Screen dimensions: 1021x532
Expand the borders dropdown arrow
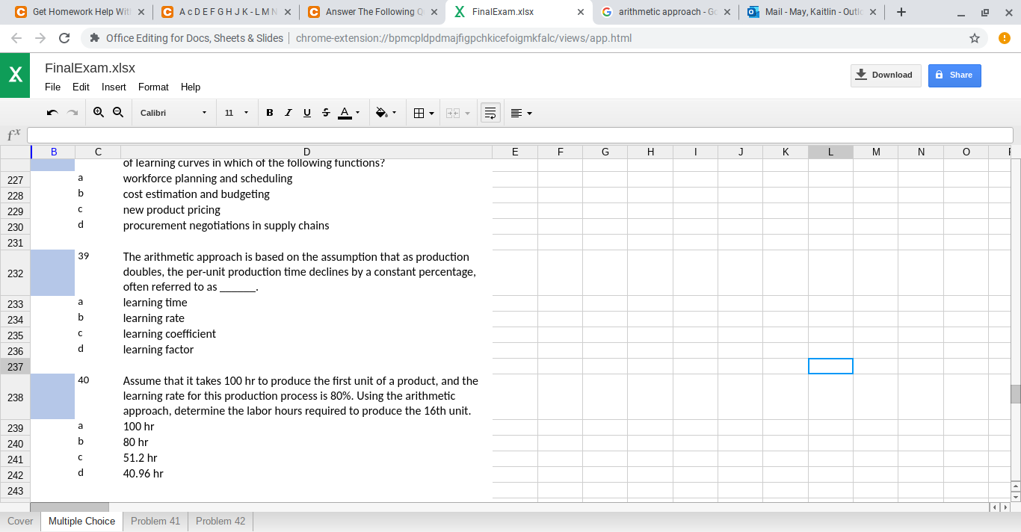tap(431, 114)
